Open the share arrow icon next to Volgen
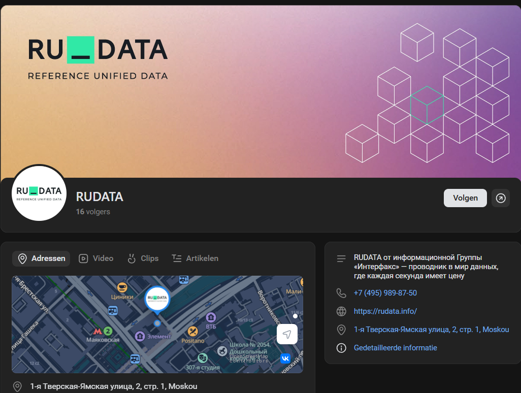Viewport: 521px width, 393px height. [501, 198]
